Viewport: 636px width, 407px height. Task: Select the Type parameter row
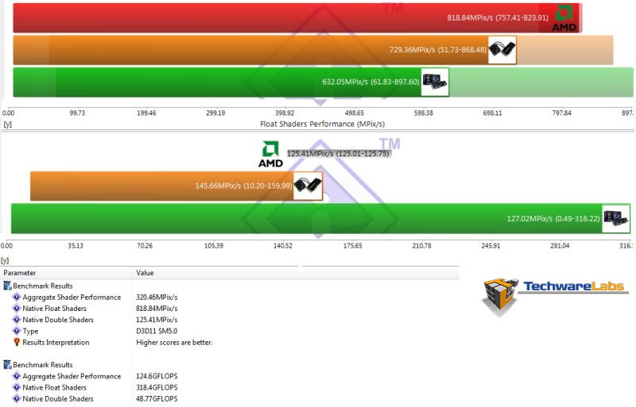pos(231,332)
